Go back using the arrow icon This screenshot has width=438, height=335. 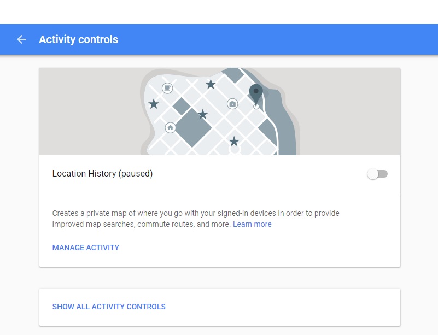(21, 39)
